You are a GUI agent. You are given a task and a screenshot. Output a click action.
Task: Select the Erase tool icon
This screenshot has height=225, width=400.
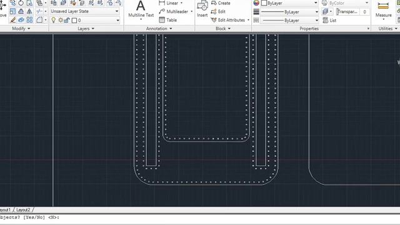tap(12, 20)
